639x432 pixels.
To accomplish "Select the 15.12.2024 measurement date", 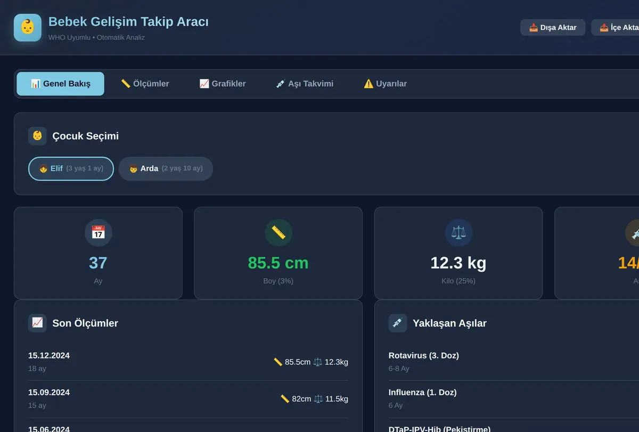I will click(x=49, y=355).
